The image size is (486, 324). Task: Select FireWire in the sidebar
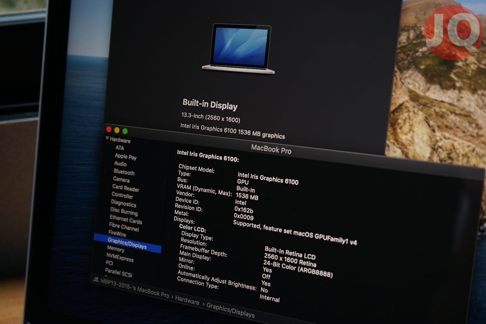tap(117, 233)
